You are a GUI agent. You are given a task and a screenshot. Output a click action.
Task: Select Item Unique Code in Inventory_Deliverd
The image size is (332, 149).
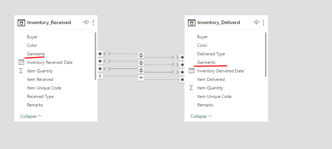pos(214,96)
